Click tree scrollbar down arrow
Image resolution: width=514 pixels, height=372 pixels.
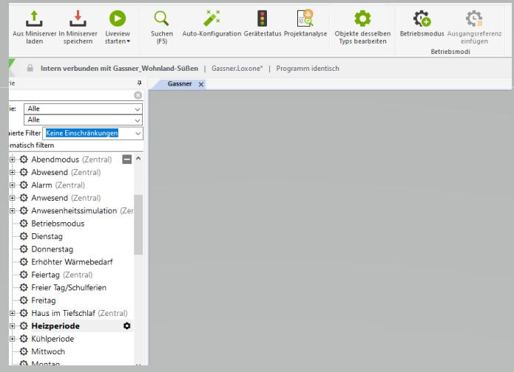click(138, 364)
